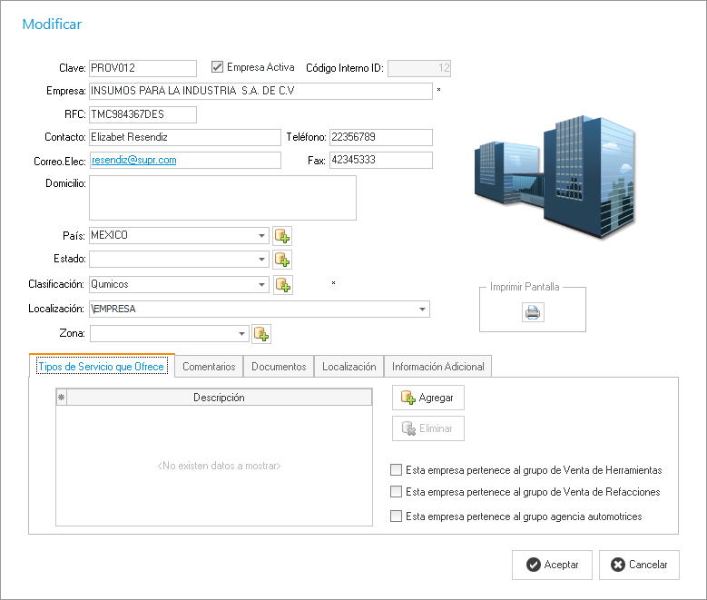This screenshot has width=707, height=600.
Task: Click the asterisk grid header selector cell
Action: pyautogui.click(x=62, y=398)
